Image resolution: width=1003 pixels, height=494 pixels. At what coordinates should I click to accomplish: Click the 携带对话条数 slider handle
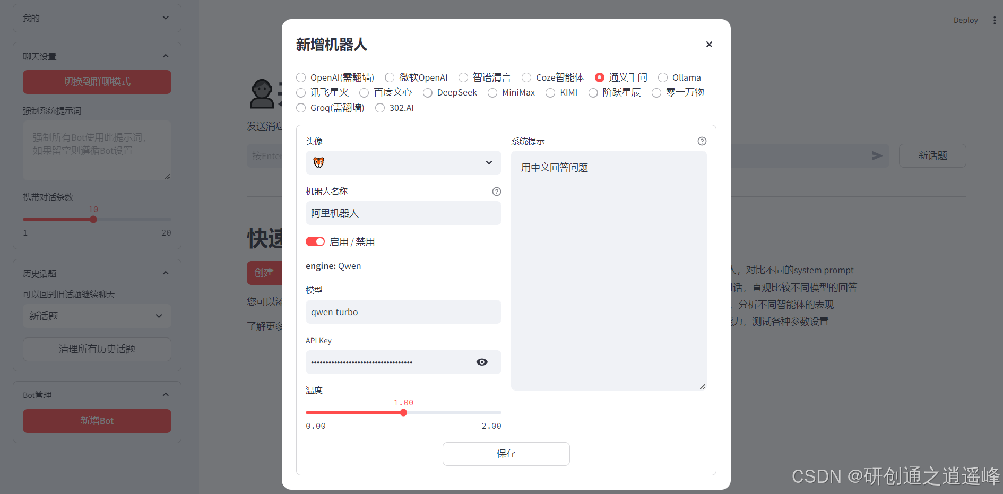click(x=93, y=219)
